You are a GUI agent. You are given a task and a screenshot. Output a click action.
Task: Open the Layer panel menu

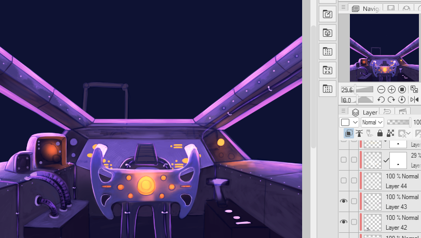(343, 111)
